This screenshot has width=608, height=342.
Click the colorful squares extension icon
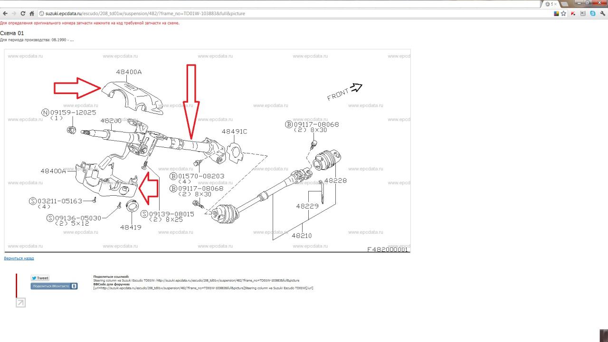[556, 14]
